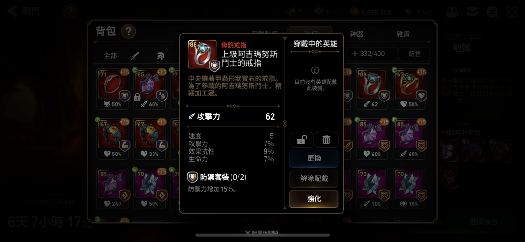Screen dimensions: 525x242
Task: Expand inventory with the 332/400 plus button
Action: pyautogui.click(x=373, y=54)
